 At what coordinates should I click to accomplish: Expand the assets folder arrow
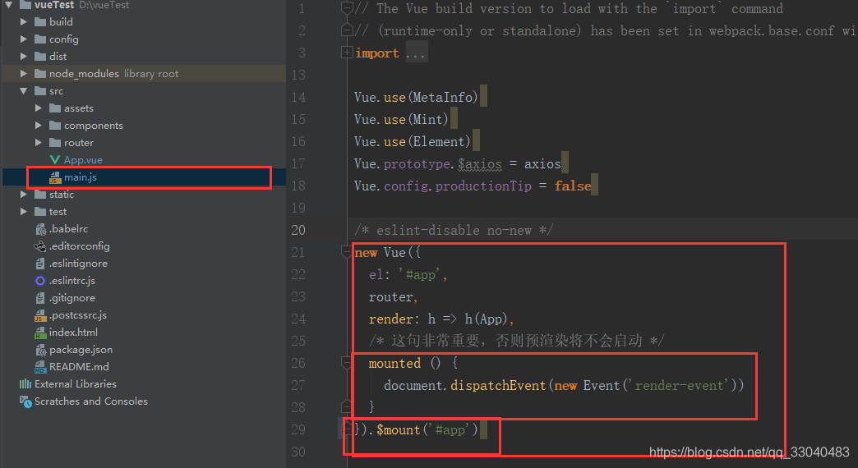point(39,108)
